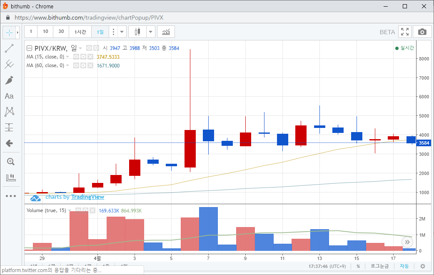The image size is (434, 275).
Task: Open MA 15 indicator settings
Action: pos(83,57)
